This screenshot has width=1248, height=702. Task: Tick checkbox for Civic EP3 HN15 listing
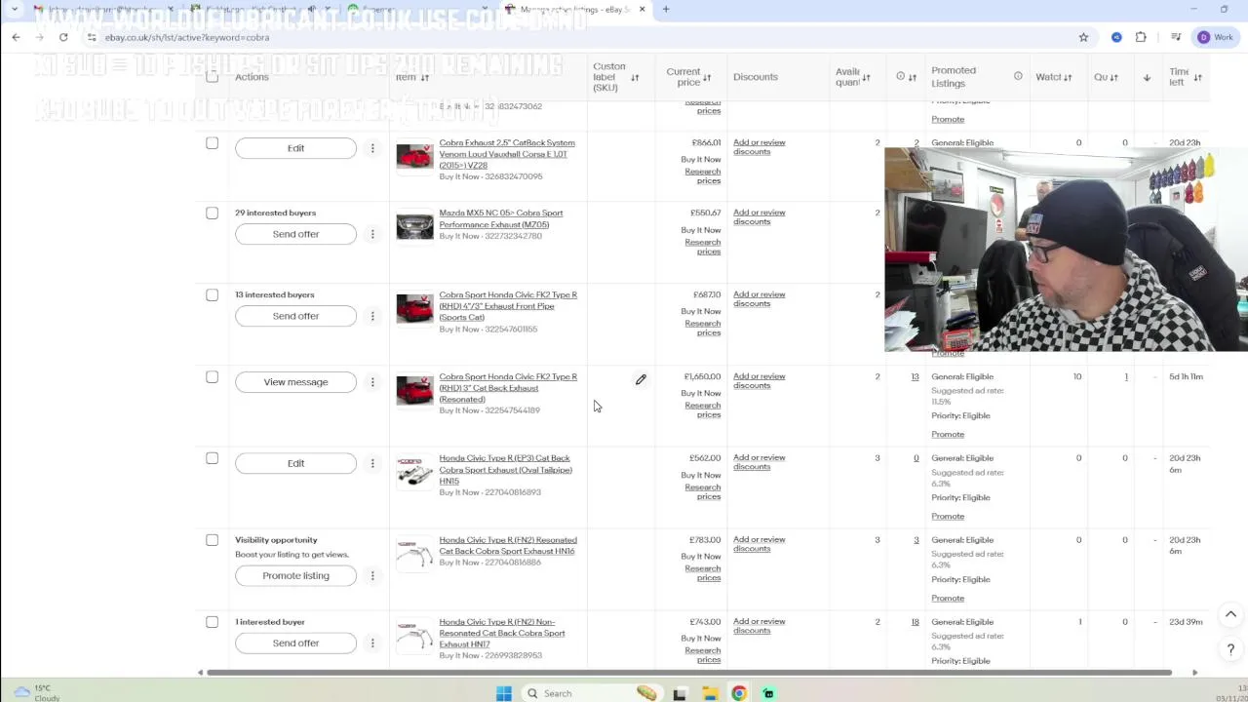pyautogui.click(x=212, y=458)
